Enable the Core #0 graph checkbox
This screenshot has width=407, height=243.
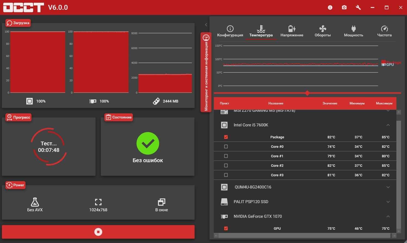pyautogui.click(x=226, y=146)
